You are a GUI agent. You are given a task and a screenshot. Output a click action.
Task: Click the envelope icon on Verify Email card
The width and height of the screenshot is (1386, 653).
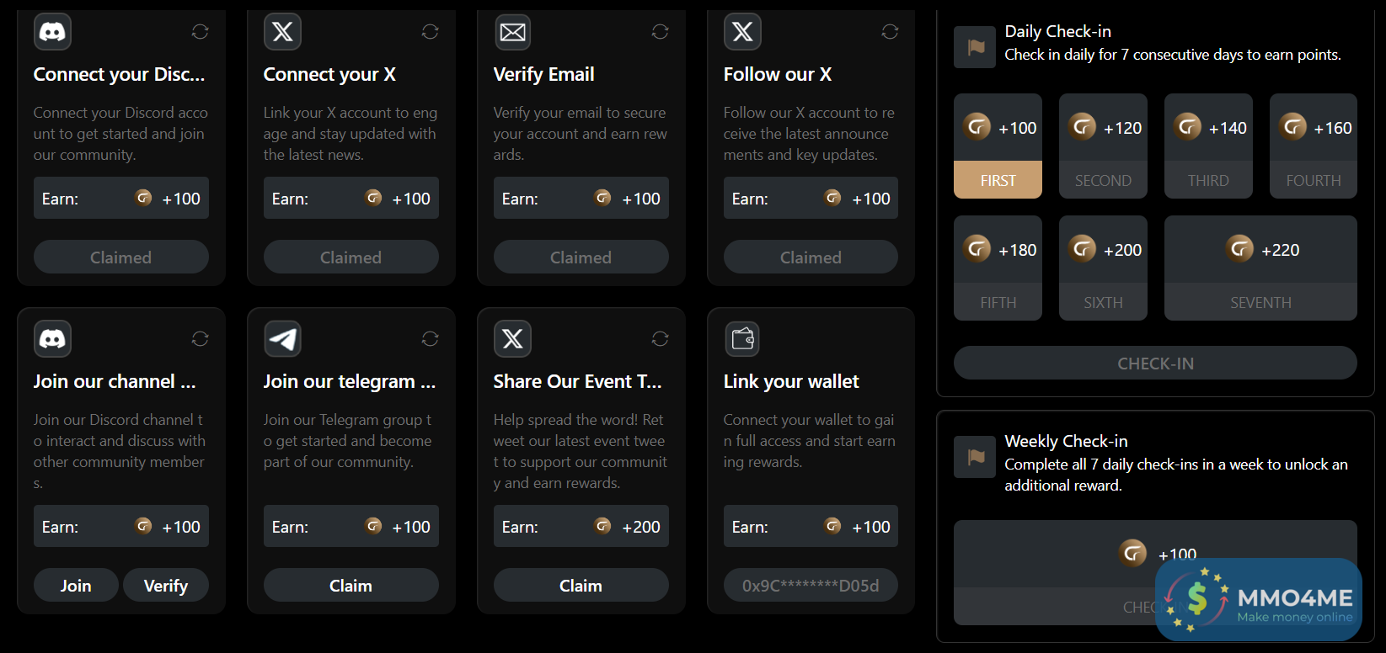[x=512, y=32]
